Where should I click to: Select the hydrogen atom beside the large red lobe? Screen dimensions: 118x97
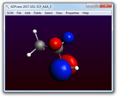coord(76,68)
